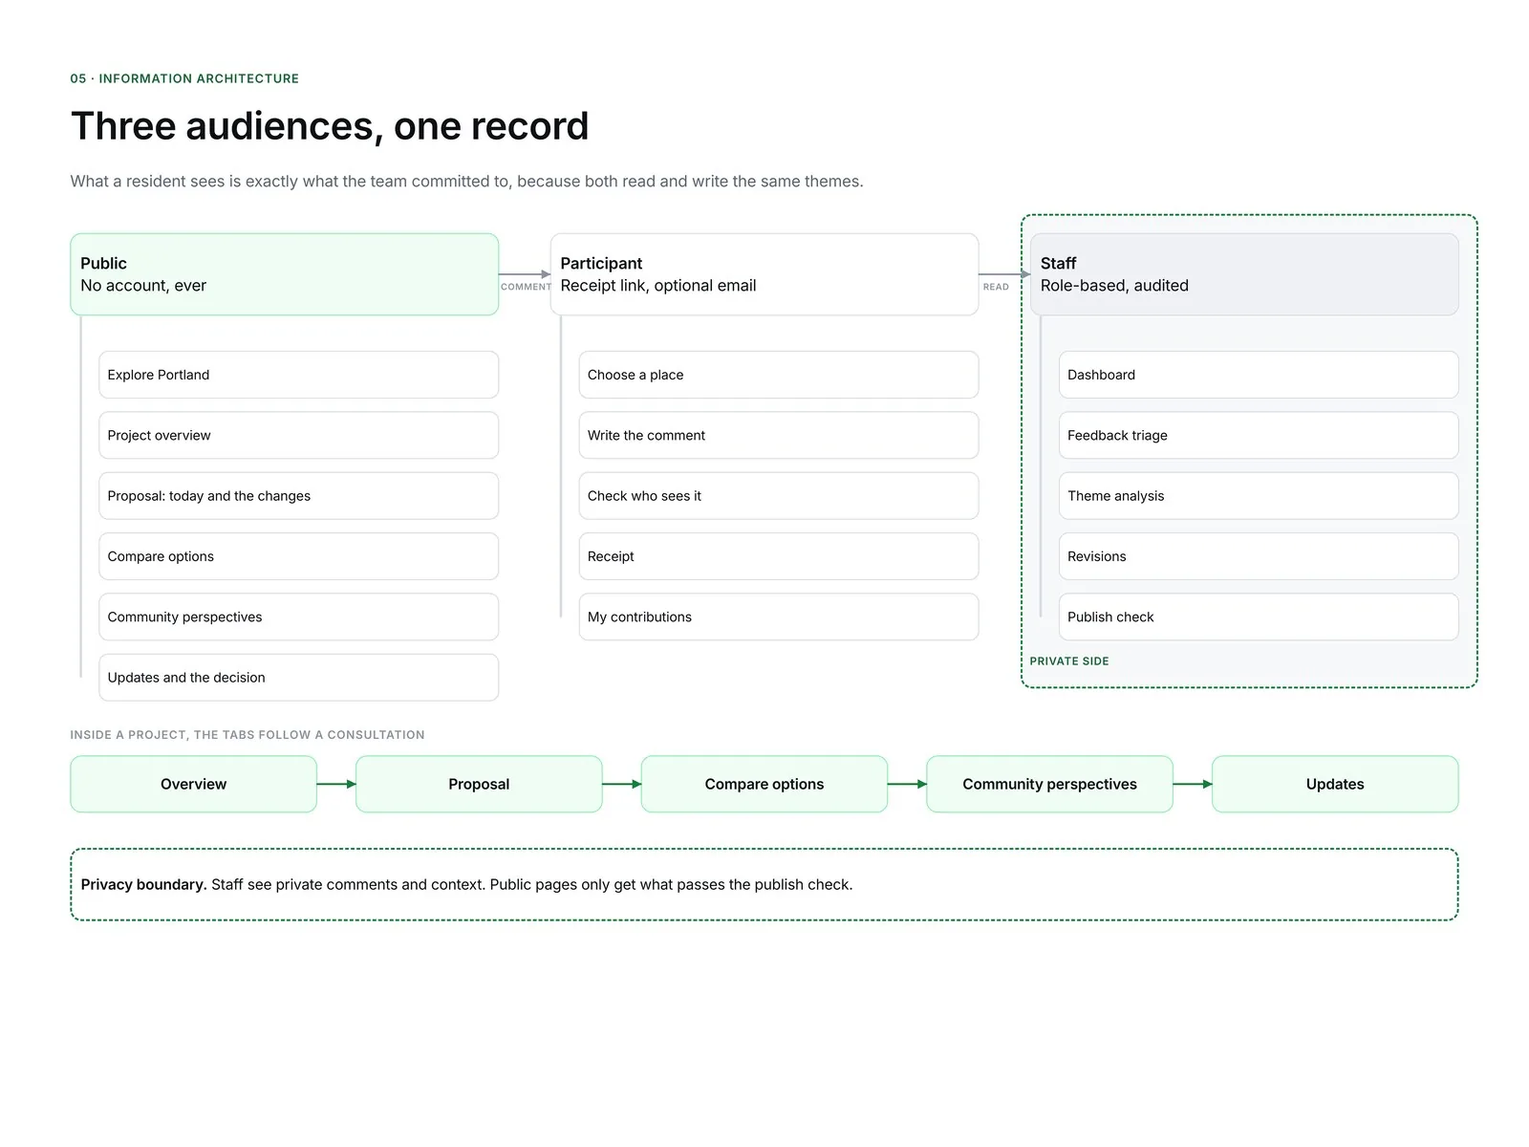1529x1147 pixels.
Task: Switch to the Overview tab box
Action: 194,784
